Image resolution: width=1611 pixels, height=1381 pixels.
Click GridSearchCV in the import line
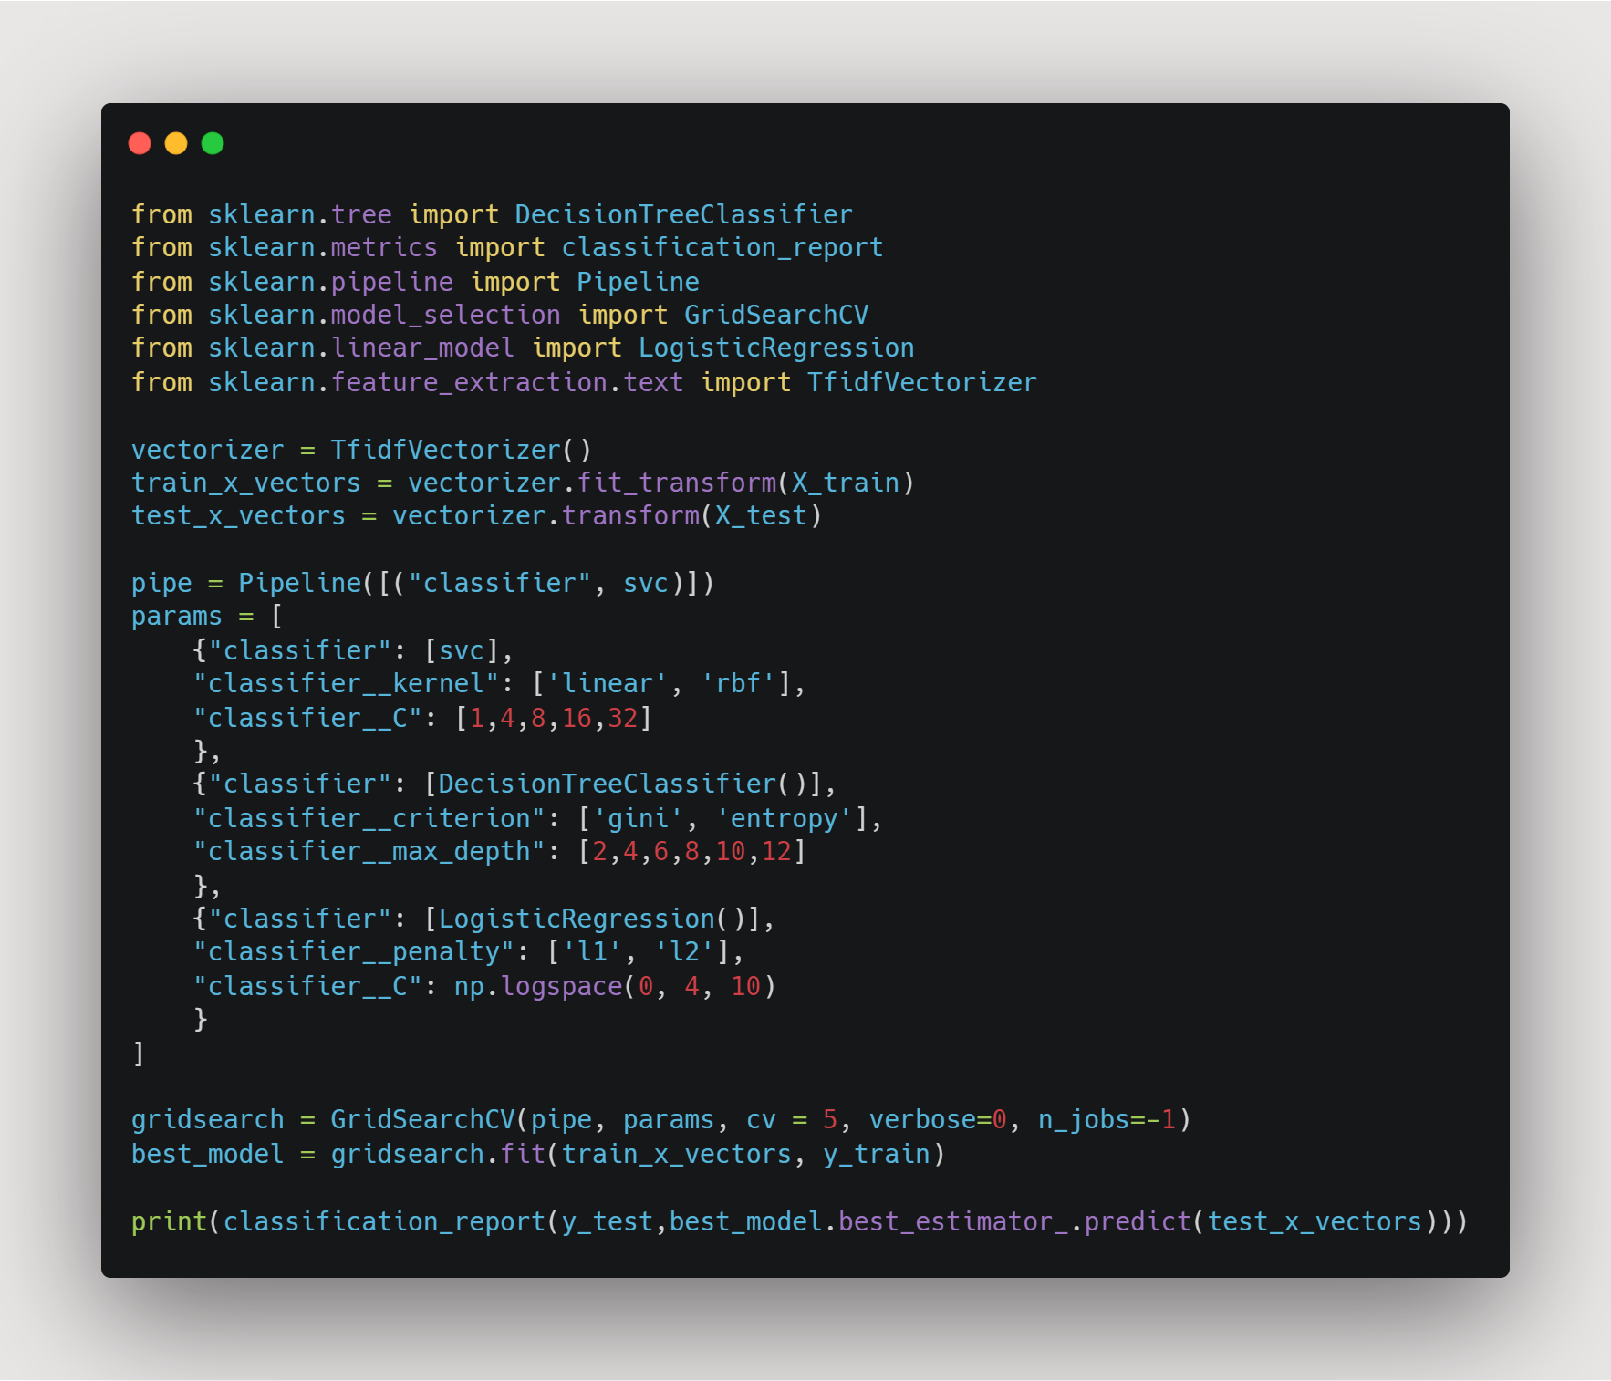pyautogui.click(x=775, y=316)
